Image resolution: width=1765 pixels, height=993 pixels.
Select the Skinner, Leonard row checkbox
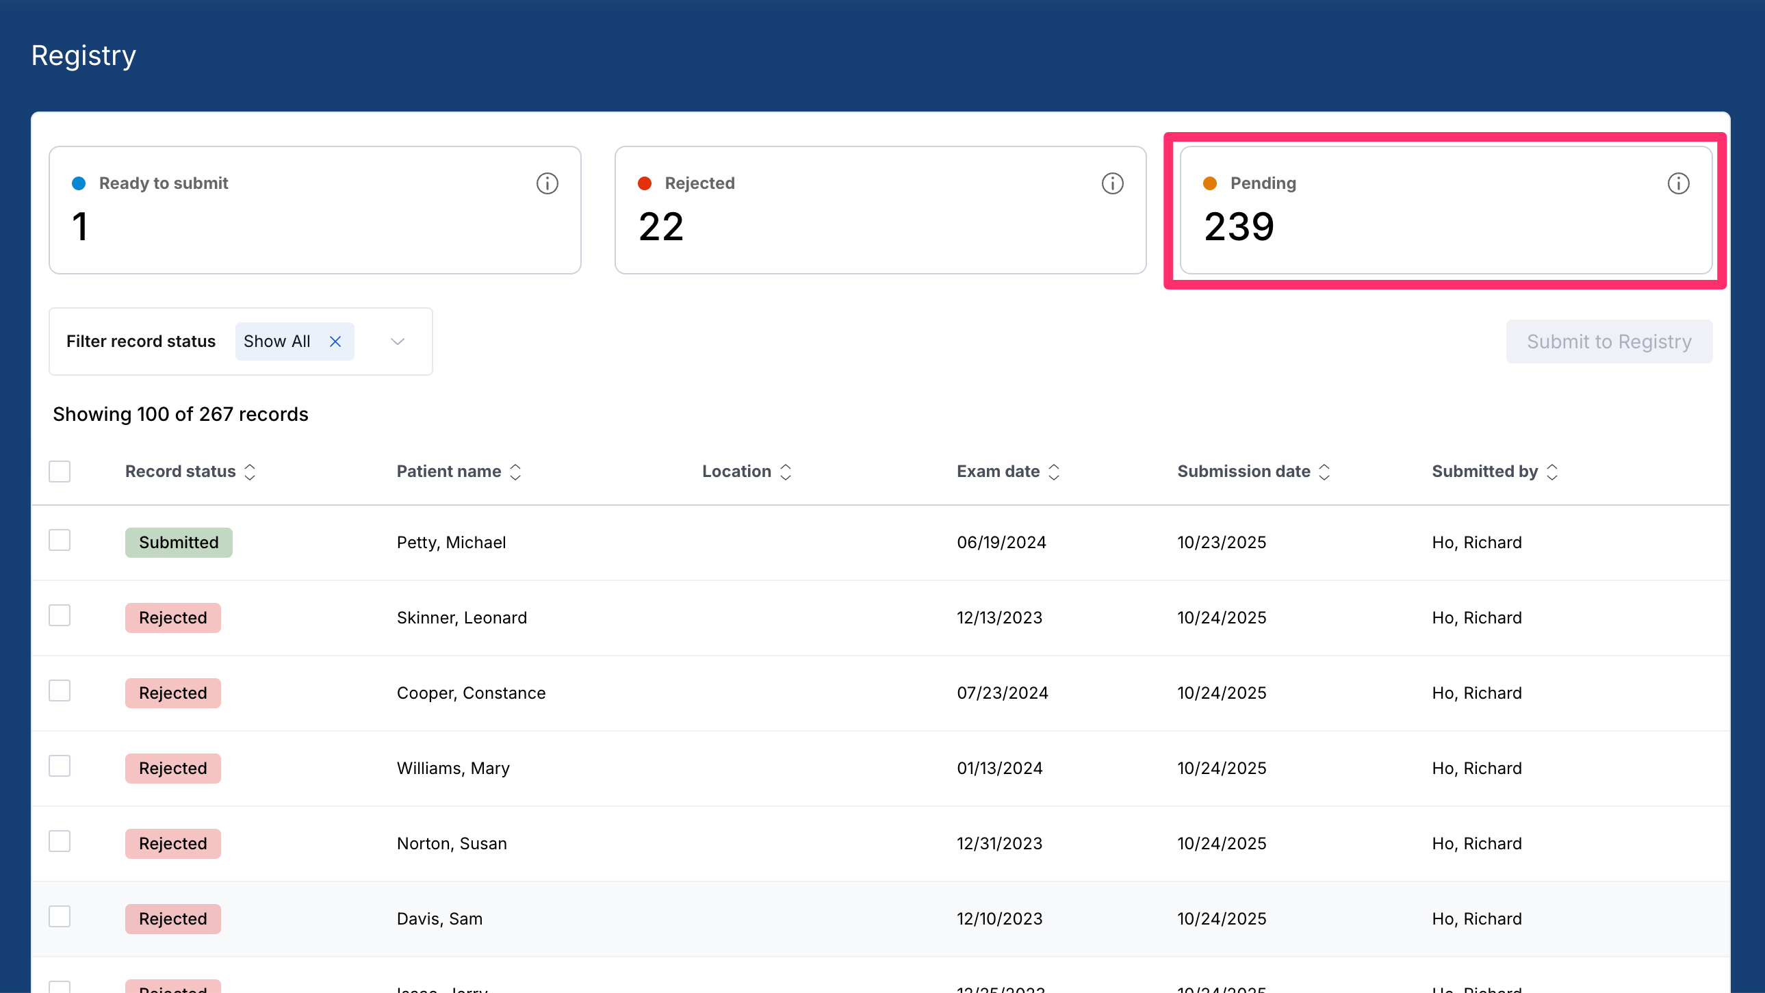(x=60, y=615)
